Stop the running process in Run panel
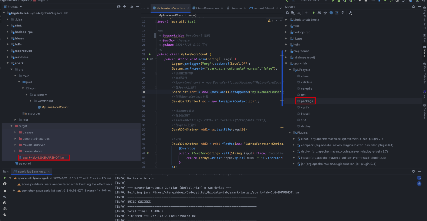Screen dimensions: 427x221 [5, 191]
